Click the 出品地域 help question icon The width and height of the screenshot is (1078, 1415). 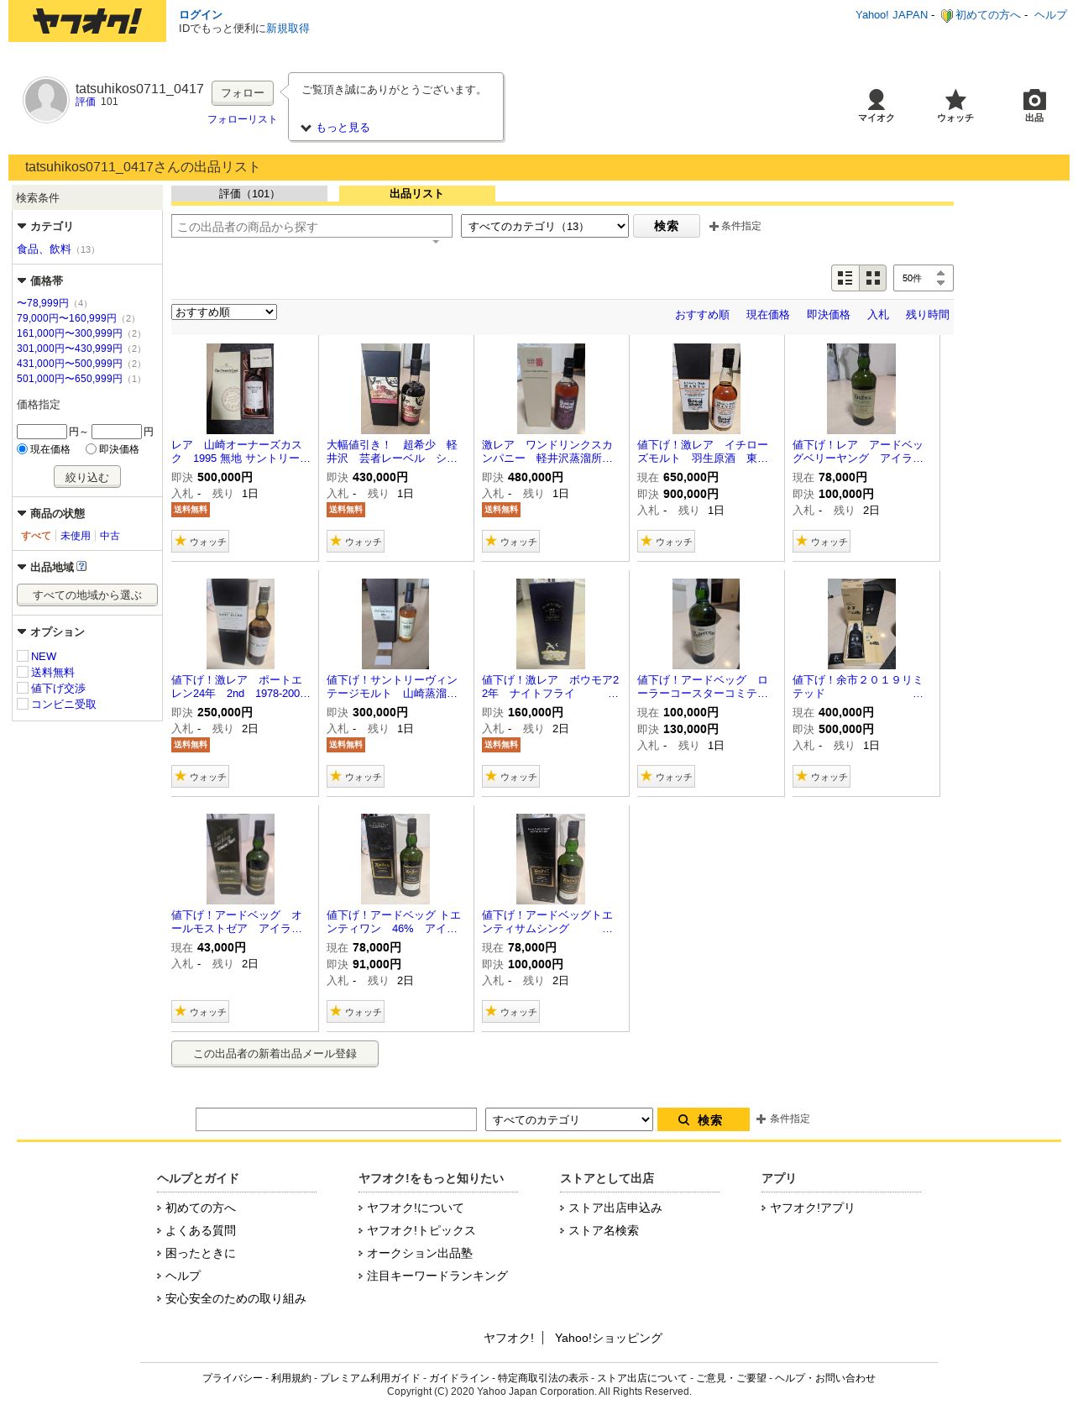click(x=81, y=567)
